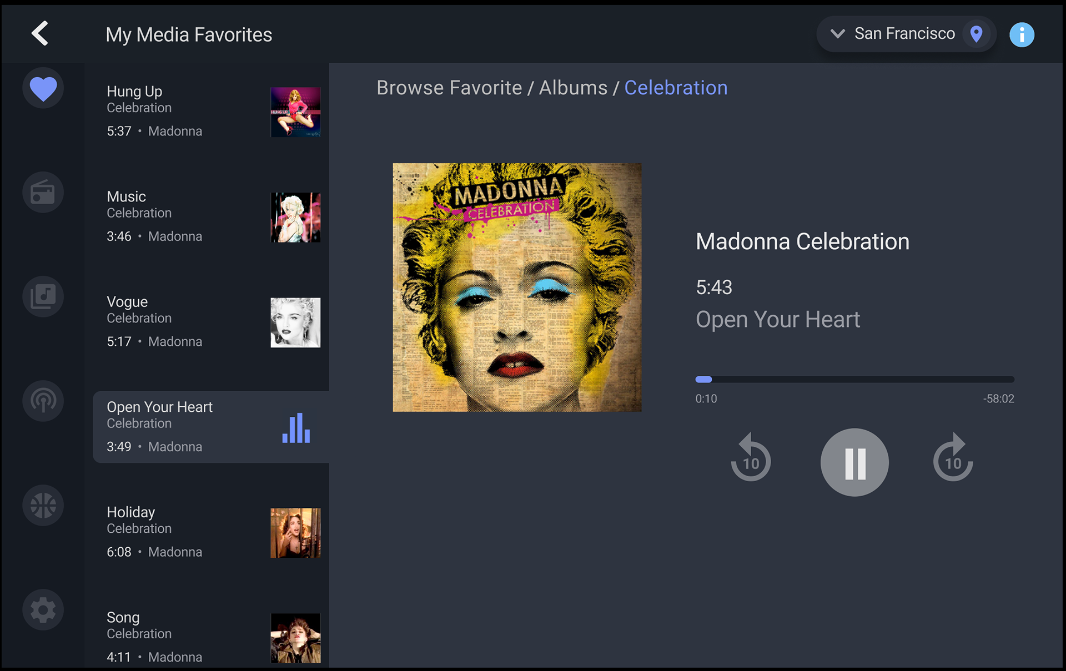This screenshot has height=671, width=1066.
Task: Rewind 10 seconds
Action: [x=751, y=459]
